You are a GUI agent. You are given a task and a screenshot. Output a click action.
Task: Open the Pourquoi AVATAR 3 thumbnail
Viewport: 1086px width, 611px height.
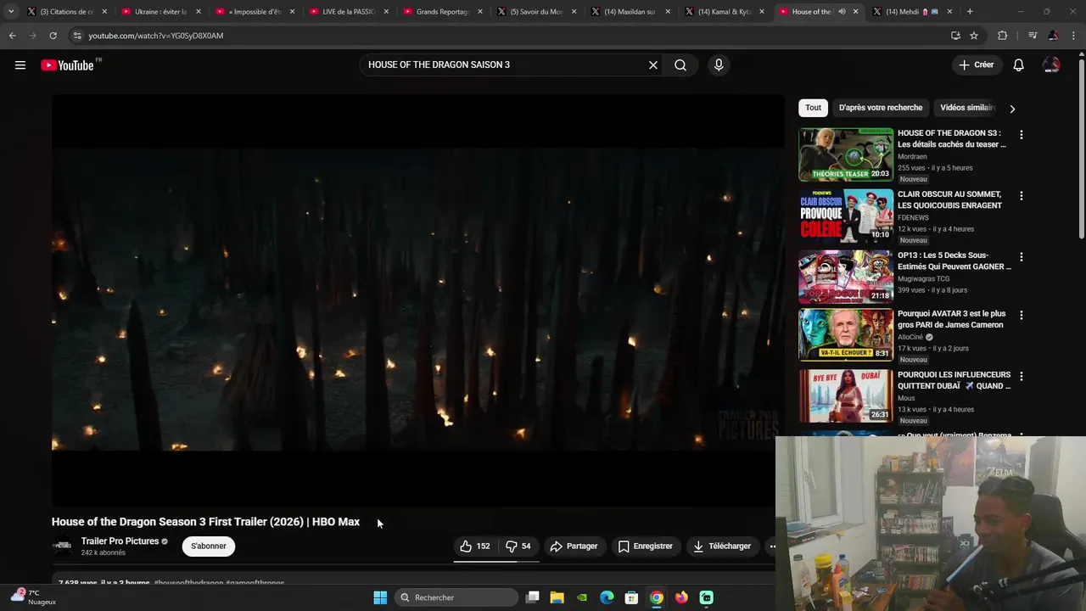(x=846, y=334)
